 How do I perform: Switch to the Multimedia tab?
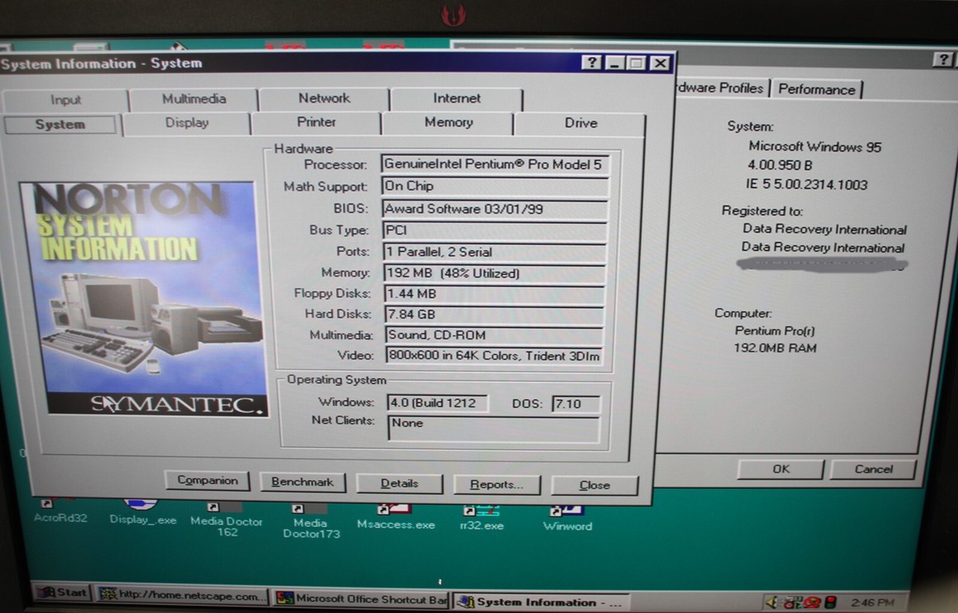tap(194, 99)
